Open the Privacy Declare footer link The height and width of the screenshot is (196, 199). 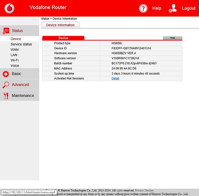coord(144,190)
